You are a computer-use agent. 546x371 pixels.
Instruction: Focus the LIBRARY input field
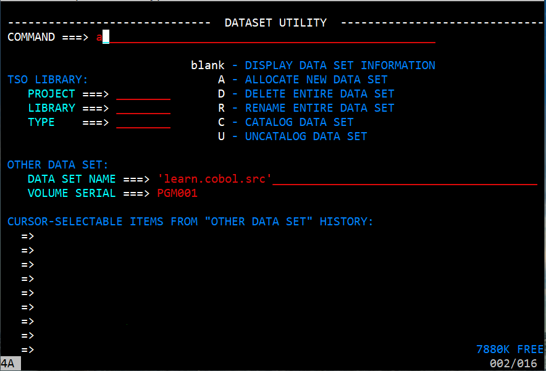[143, 108]
